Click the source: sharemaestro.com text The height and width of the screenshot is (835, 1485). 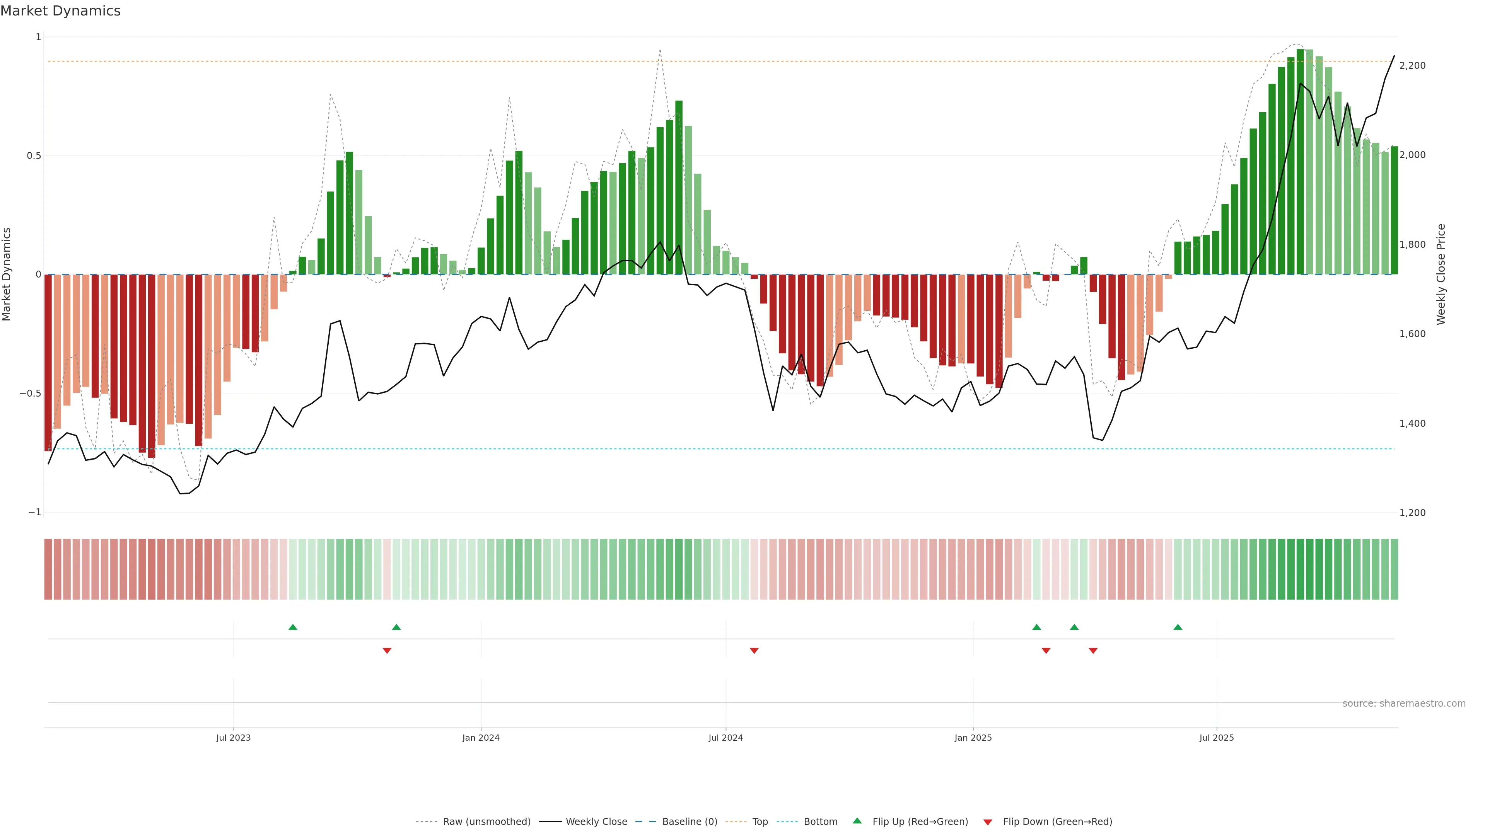(1404, 704)
